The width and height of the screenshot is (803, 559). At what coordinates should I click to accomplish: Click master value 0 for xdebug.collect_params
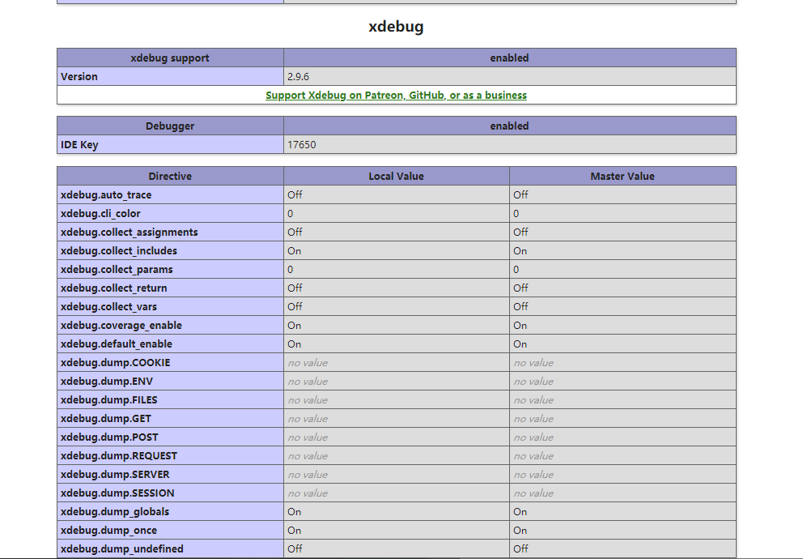click(x=516, y=270)
